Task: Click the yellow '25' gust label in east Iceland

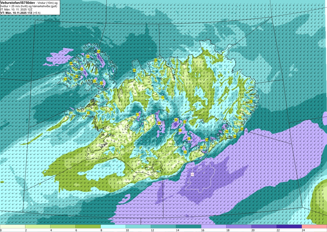Action: click(240, 118)
